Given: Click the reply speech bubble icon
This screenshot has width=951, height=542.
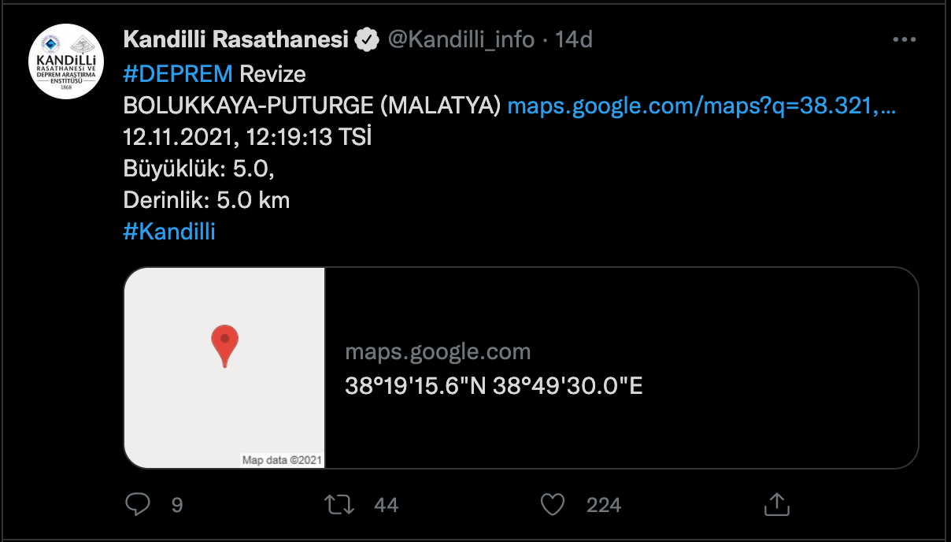Looking at the screenshot, I should pos(139,504).
